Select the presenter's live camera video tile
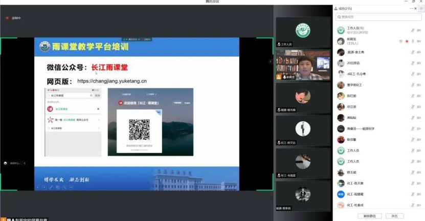This screenshot has height=221, width=425. (303, 65)
